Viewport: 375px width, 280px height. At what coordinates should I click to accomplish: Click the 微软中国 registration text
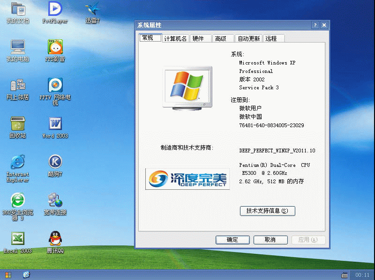point(250,116)
